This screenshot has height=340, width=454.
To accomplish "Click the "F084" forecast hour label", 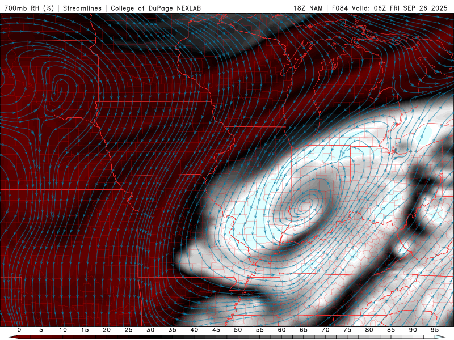I will 340,8.
